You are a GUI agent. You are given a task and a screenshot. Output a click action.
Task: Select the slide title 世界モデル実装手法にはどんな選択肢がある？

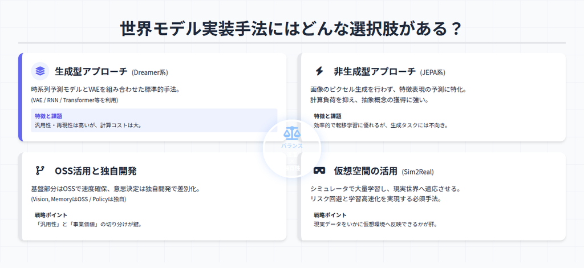(291, 29)
